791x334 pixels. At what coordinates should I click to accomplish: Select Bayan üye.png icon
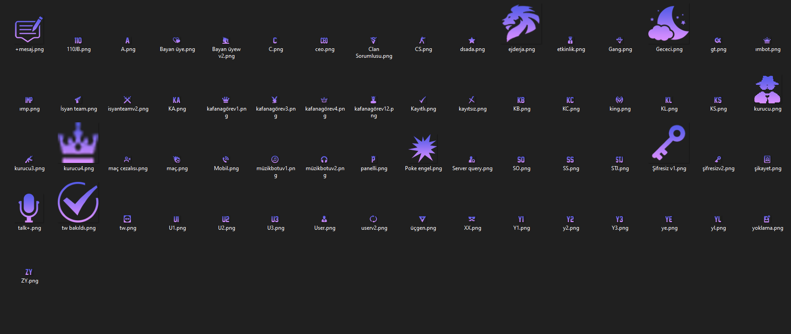tap(177, 41)
